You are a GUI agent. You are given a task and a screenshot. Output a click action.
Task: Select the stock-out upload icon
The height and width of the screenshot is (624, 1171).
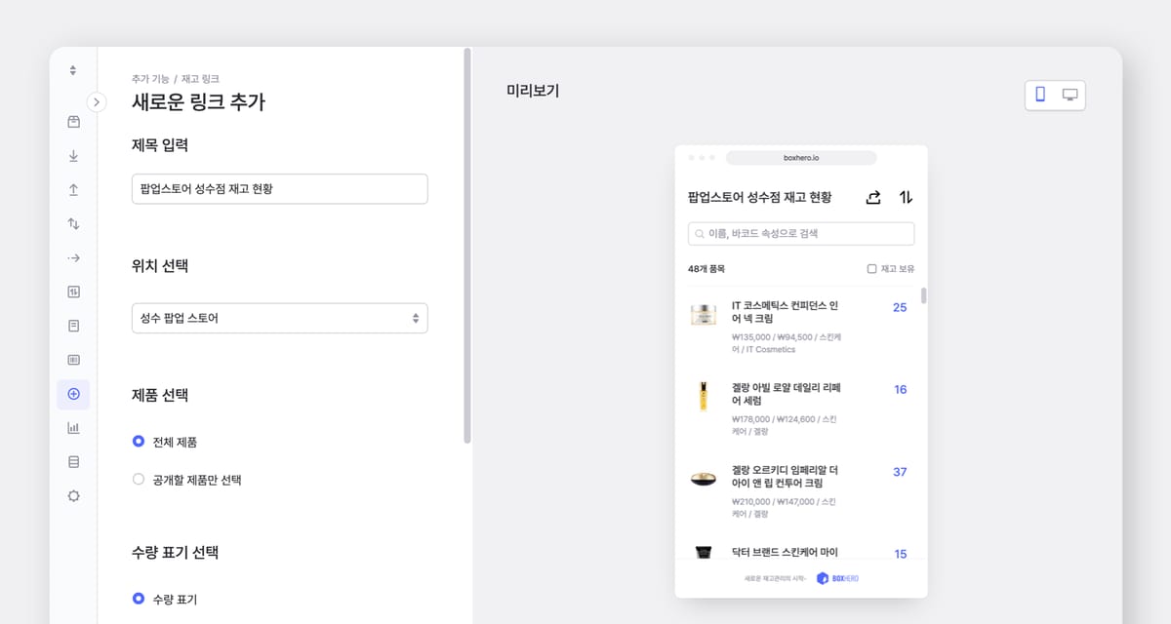pos(73,189)
